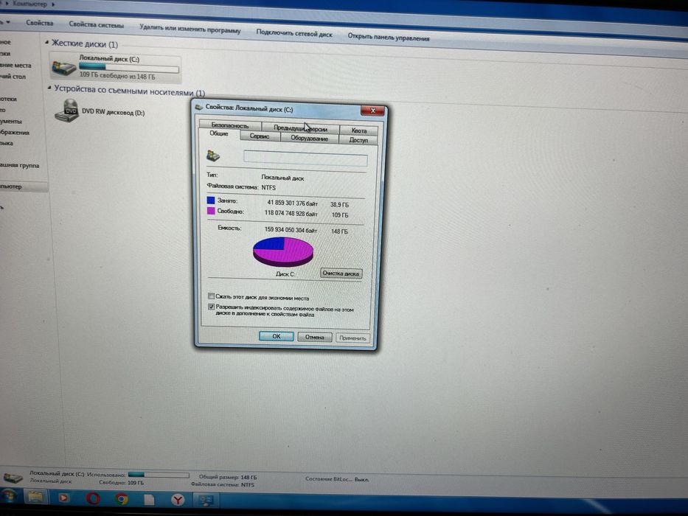
Task: Open the 'Сервис' tab
Action: [x=260, y=136]
